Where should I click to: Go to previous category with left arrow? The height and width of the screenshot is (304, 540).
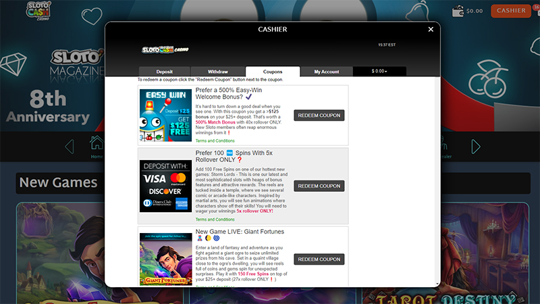click(70, 147)
